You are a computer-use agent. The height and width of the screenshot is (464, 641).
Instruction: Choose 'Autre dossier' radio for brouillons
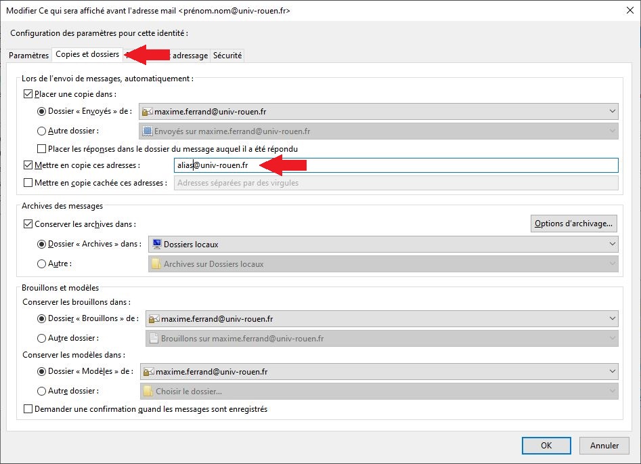click(42, 337)
